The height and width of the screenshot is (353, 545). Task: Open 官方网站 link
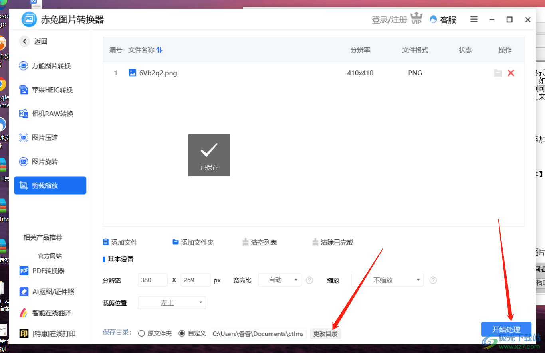click(x=50, y=256)
